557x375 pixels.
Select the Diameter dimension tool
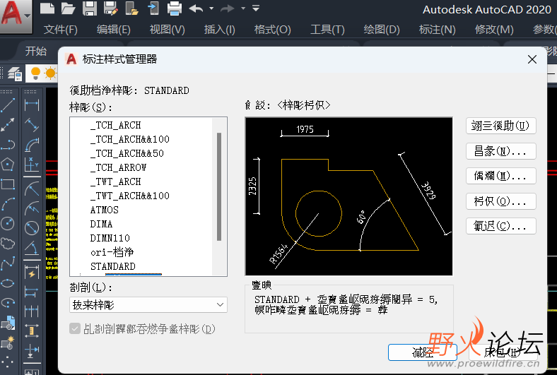tap(32, 228)
